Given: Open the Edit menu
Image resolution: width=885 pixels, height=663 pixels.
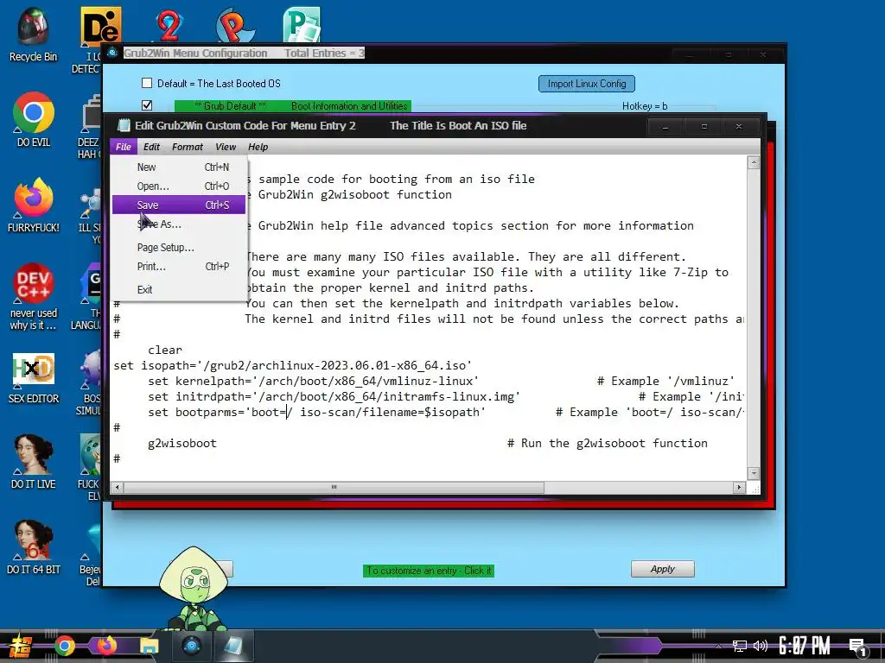Looking at the screenshot, I should click(x=151, y=147).
